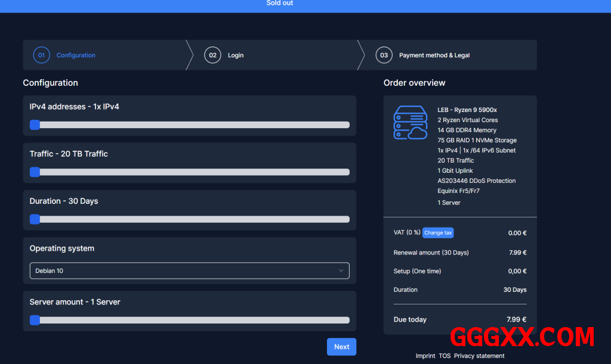Open the TOS link
The image size is (611, 364).
click(445, 356)
